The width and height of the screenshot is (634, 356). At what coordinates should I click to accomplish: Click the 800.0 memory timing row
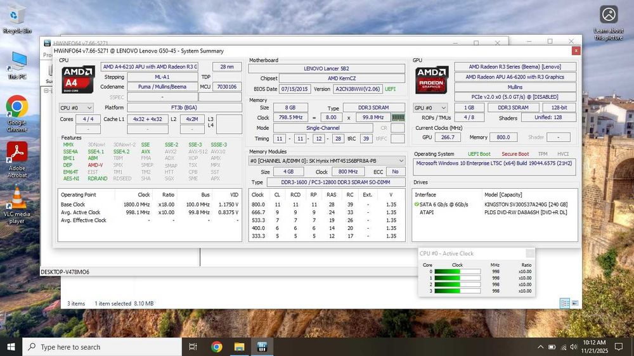coord(326,205)
